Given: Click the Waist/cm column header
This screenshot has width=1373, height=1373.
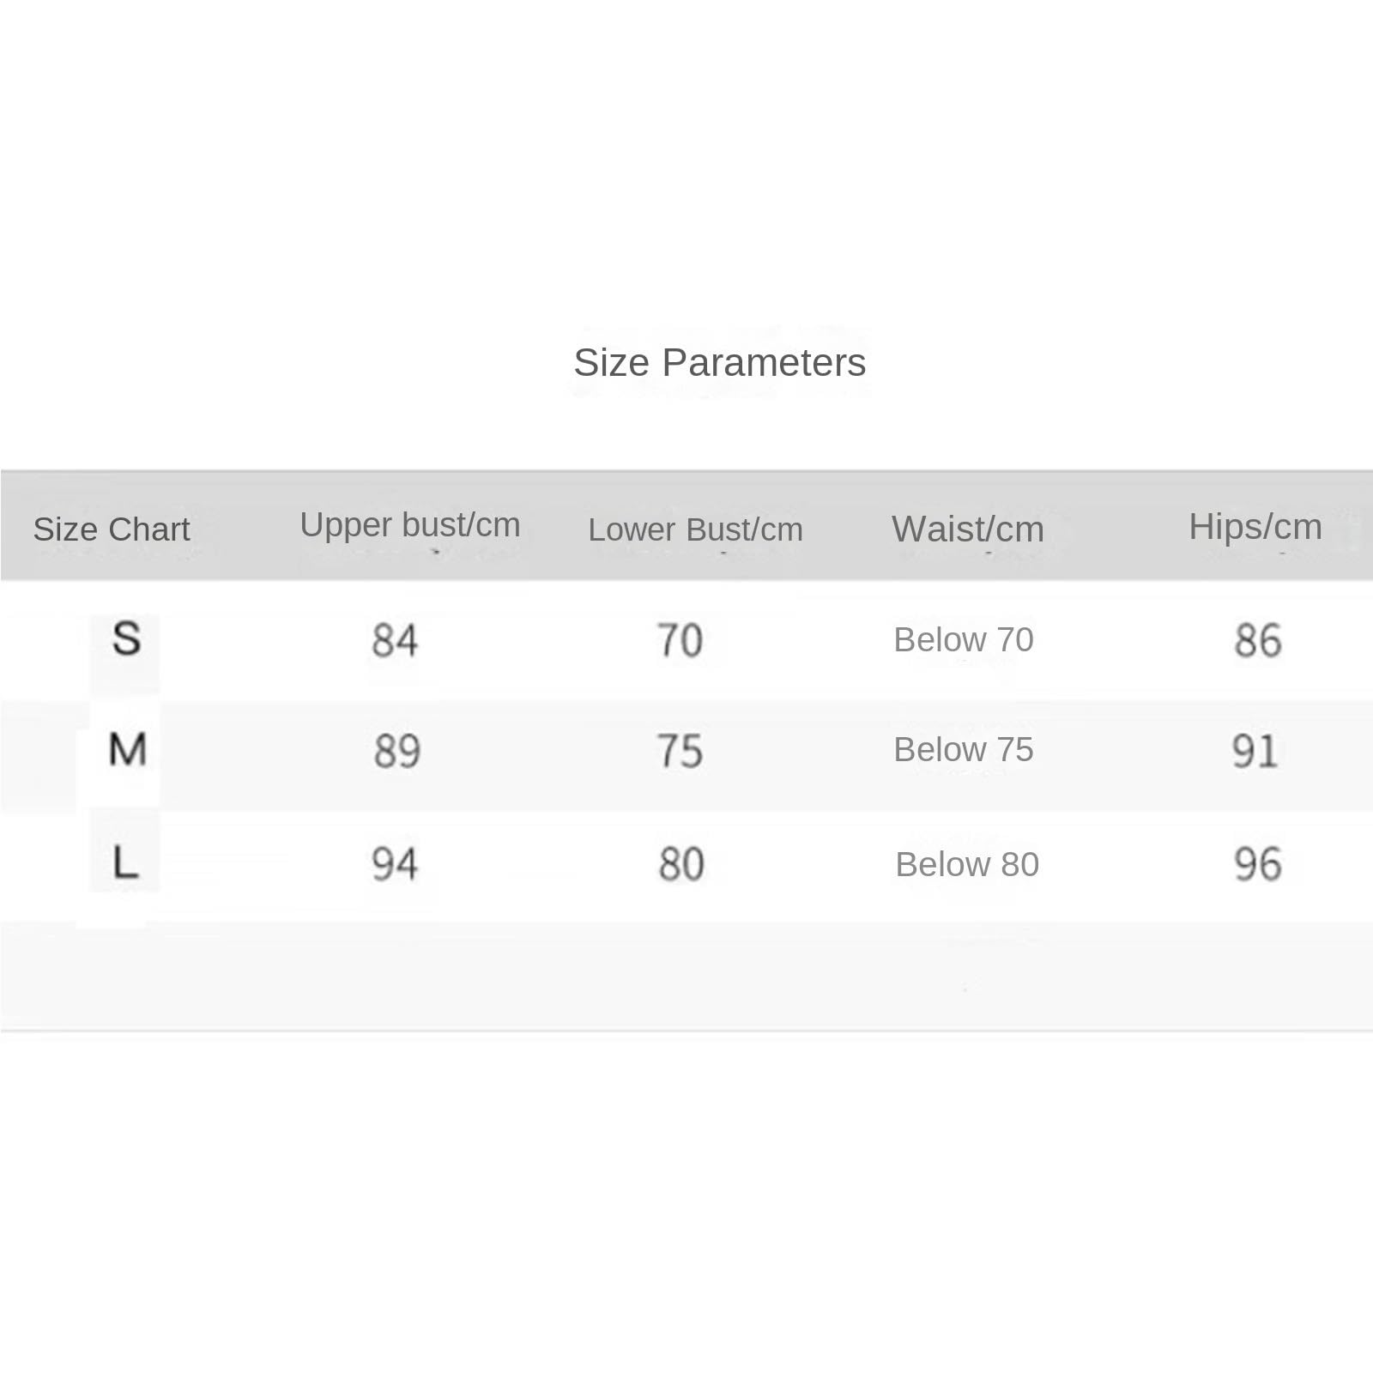Looking at the screenshot, I should 968,529.
